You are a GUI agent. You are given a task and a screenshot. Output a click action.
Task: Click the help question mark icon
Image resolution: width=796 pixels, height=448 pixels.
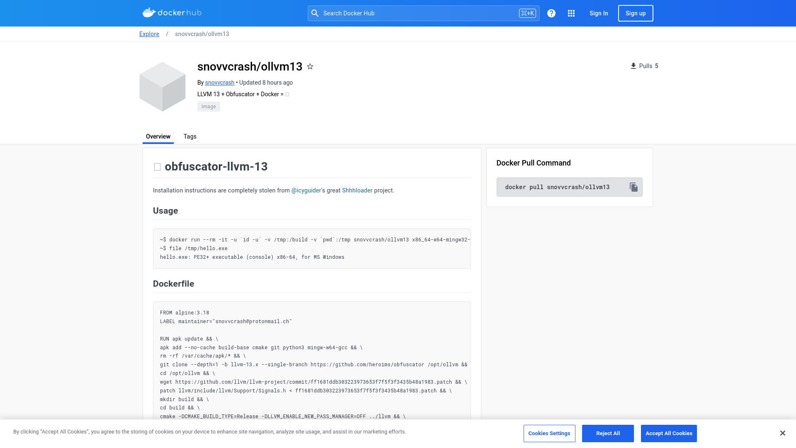click(x=551, y=13)
